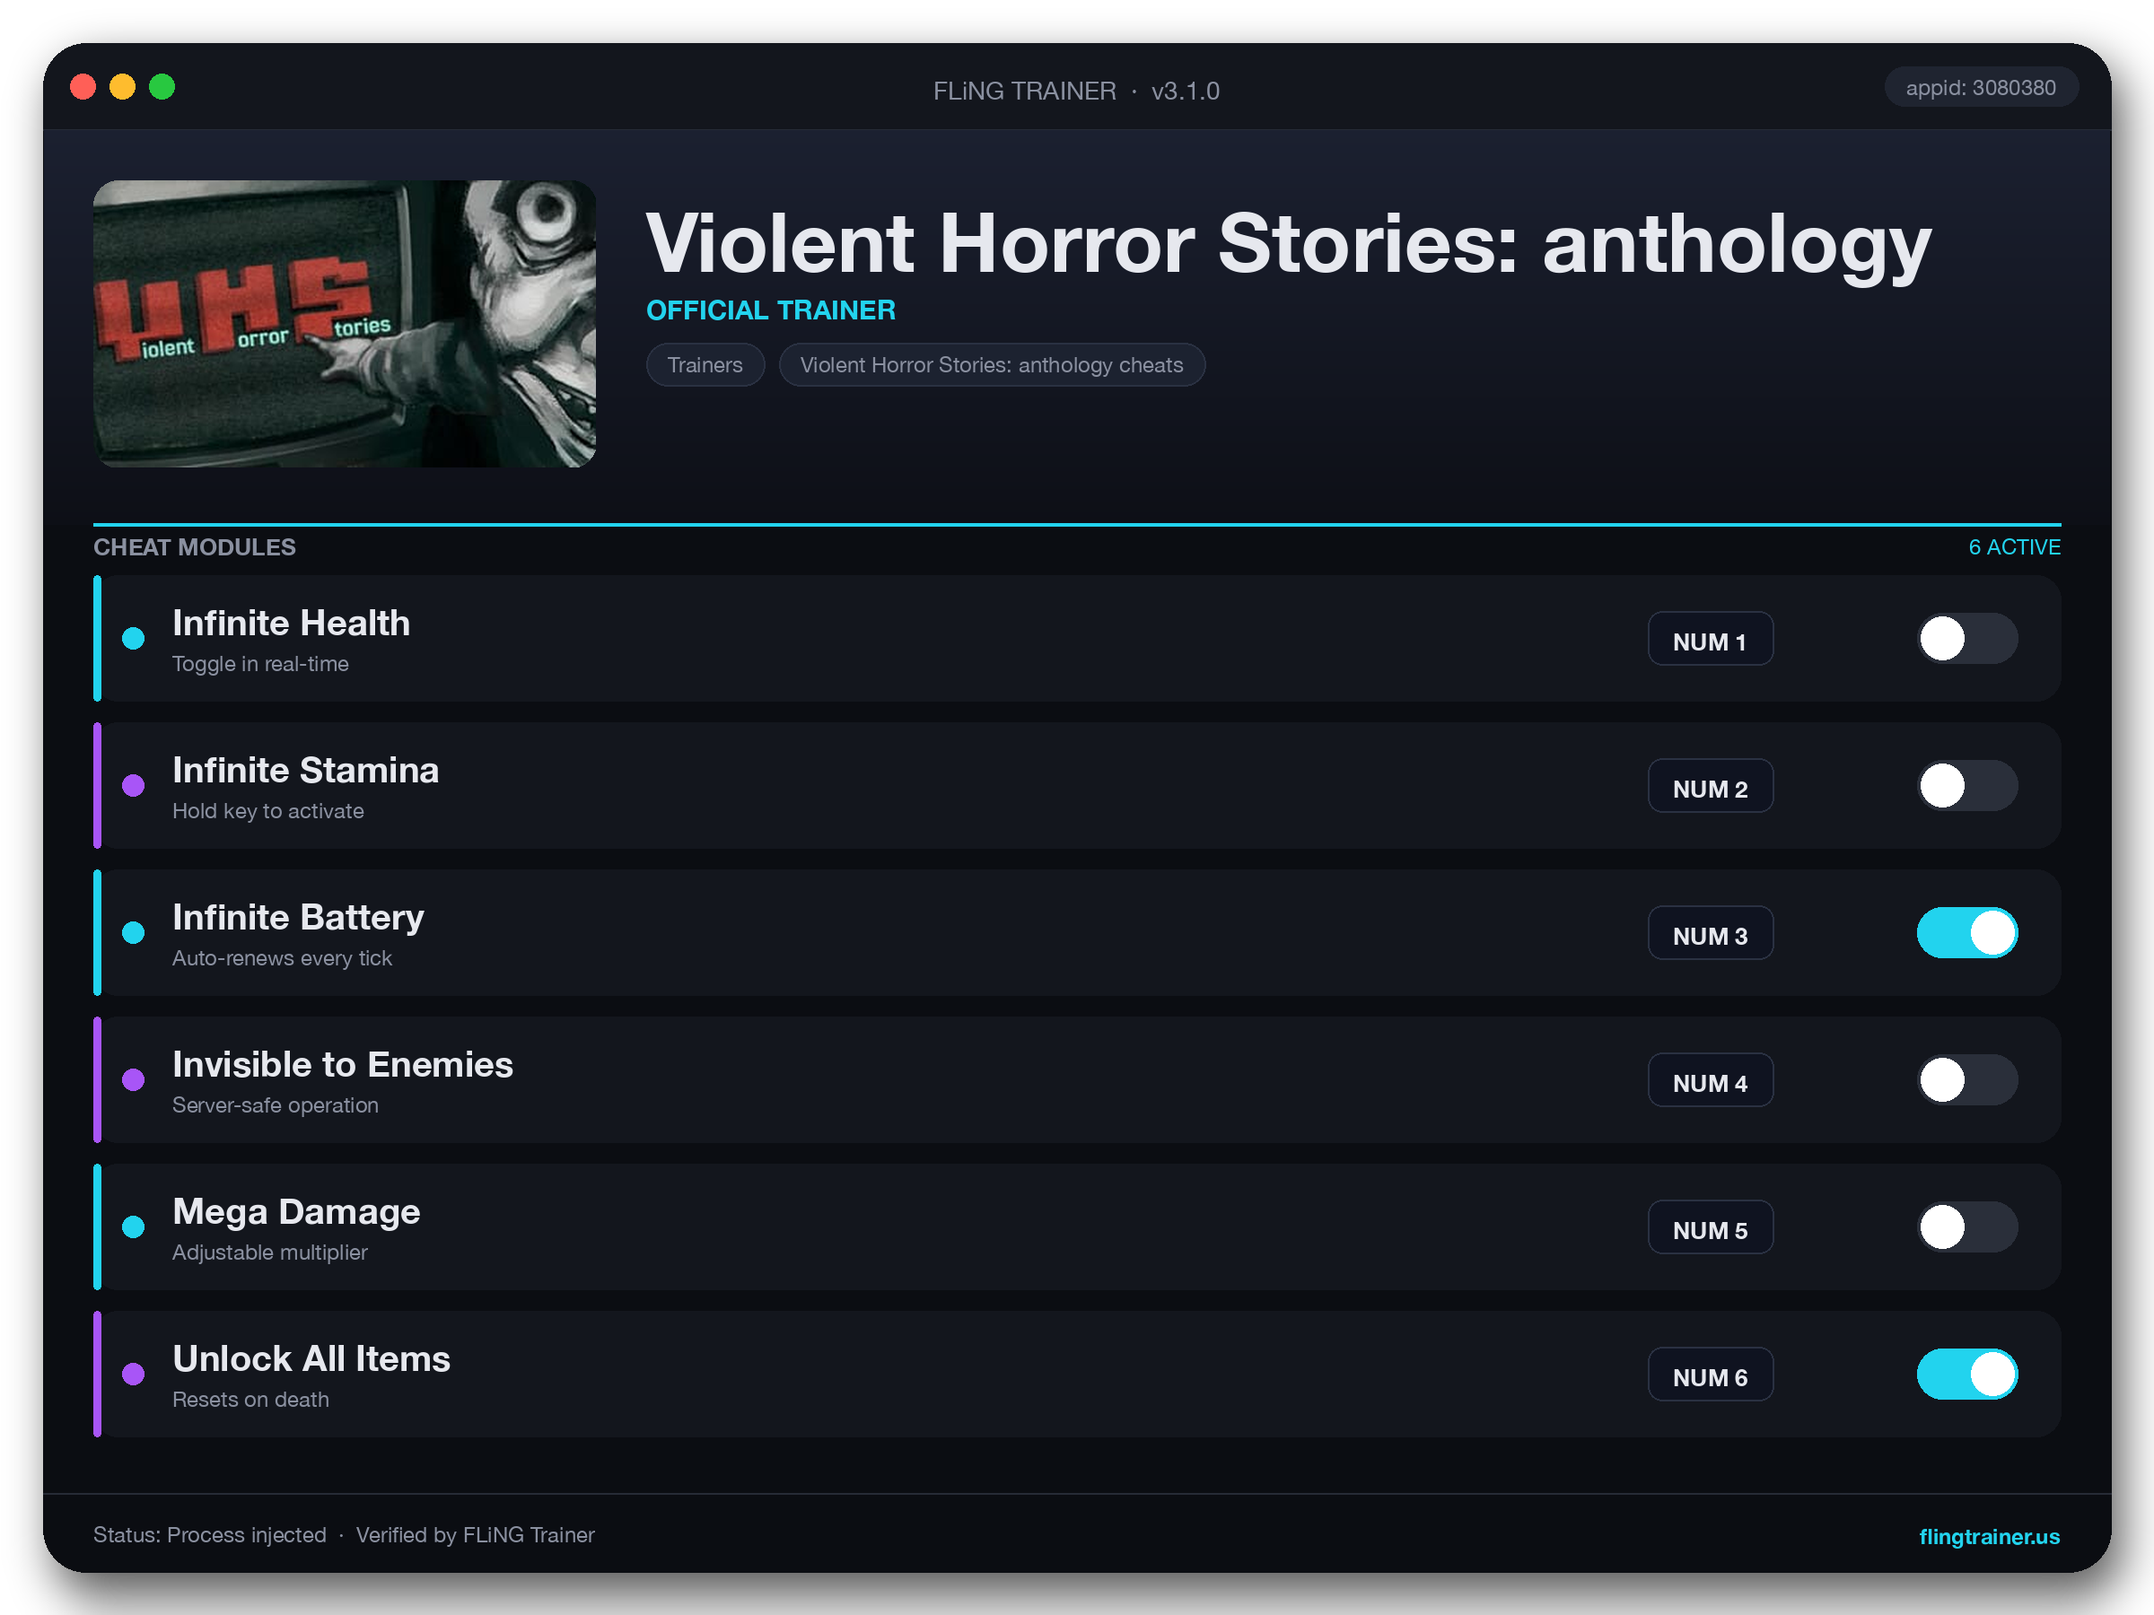Select the Infinite Stamina module title
2154x1615 pixels.
[x=306, y=770]
